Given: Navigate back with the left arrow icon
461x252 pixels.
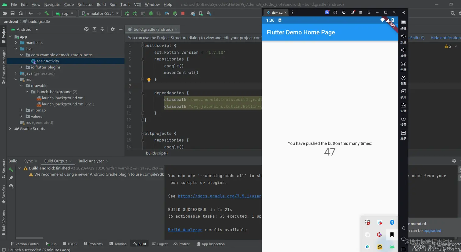Looking at the screenshot, I should point(30,13).
